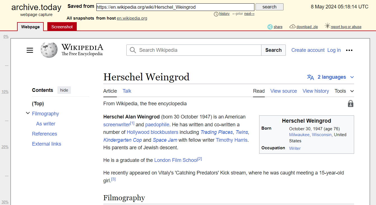
Task: Focus the archive Saved from URL field
Action: [x=175, y=7]
